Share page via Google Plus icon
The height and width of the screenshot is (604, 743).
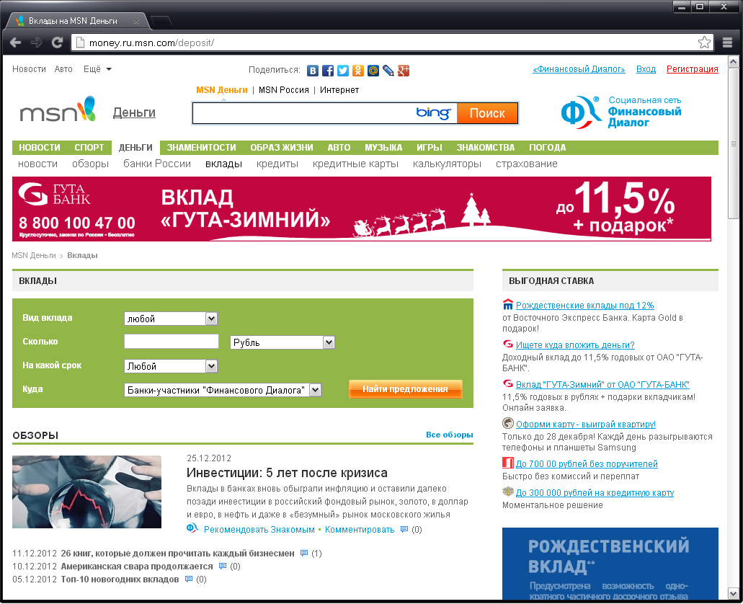[x=404, y=71]
